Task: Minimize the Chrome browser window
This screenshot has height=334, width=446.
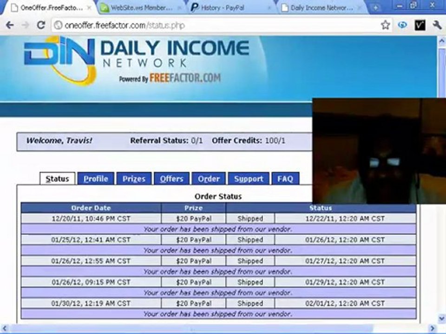Action: point(400,6)
